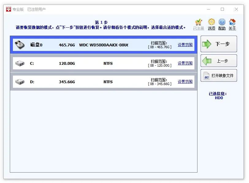The height and width of the screenshot is (183, 249).
Task: Select 磁盘0 row label
Action: click(36, 45)
